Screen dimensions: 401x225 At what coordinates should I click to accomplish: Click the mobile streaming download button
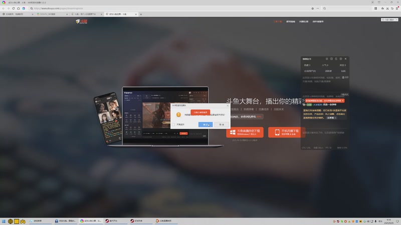click(x=287, y=132)
